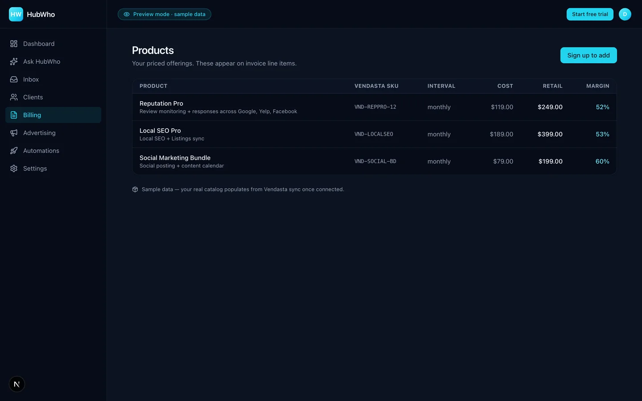
Task: Click monthly interval for Social Marketing Bundle
Action: (439, 161)
